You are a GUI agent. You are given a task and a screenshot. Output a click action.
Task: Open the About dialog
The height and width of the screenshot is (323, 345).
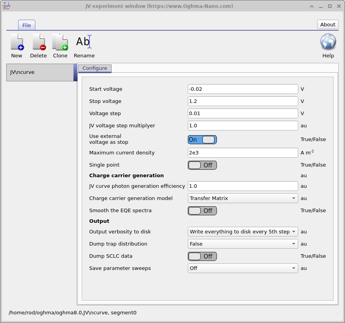(x=327, y=24)
